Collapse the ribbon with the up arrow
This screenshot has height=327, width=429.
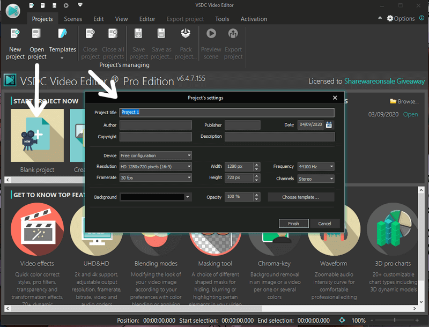tap(380, 18)
